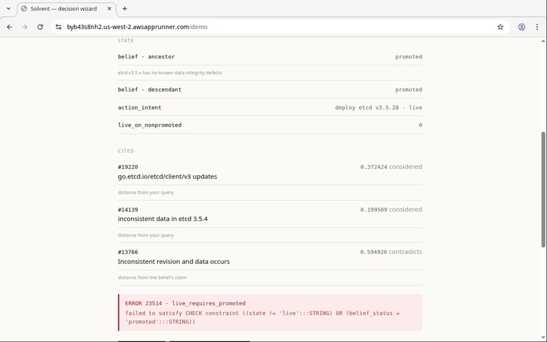Click the 'belief · descendant' row label
The image size is (547, 342).
[x=150, y=90]
